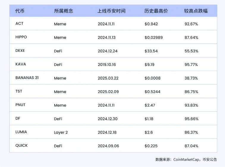Click the $33.54 all-time high price
The width and height of the screenshot is (225, 167).
click(151, 51)
